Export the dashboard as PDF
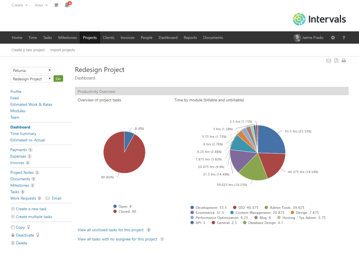The image size is (359, 269). click(336, 60)
